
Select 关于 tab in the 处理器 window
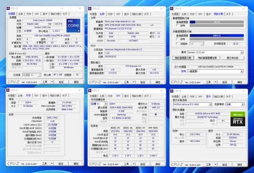[65, 14]
